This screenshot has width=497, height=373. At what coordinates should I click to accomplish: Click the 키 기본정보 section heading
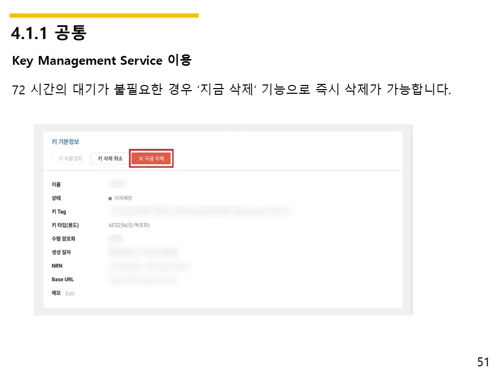pyautogui.click(x=65, y=141)
